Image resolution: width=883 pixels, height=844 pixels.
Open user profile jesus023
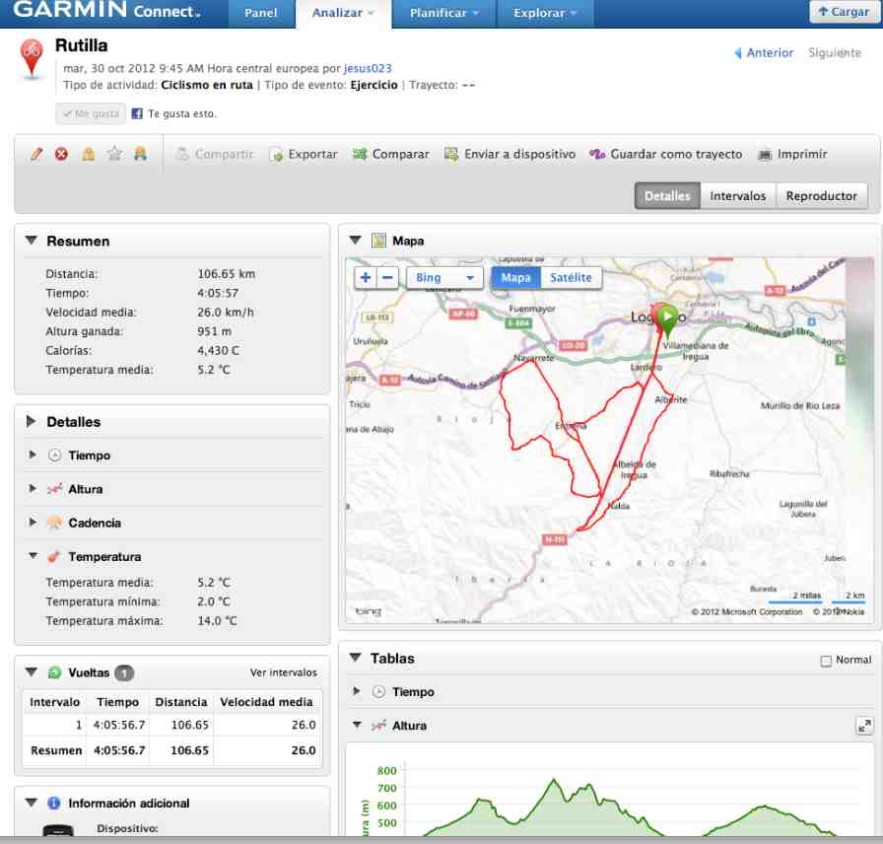tap(368, 68)
